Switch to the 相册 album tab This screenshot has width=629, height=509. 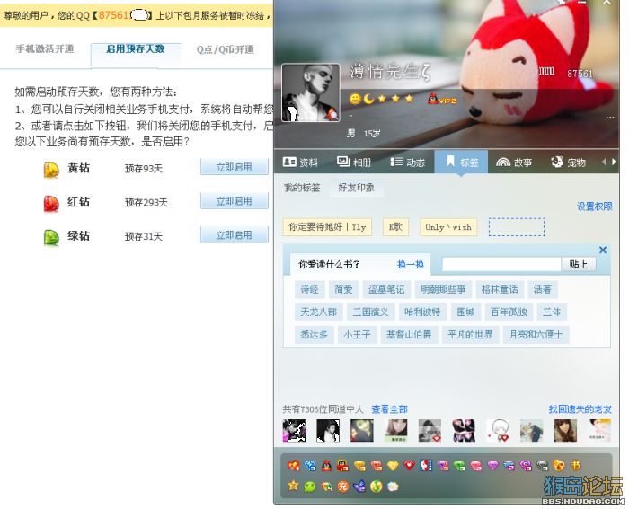pyautogui.click(x=354, y=162)
